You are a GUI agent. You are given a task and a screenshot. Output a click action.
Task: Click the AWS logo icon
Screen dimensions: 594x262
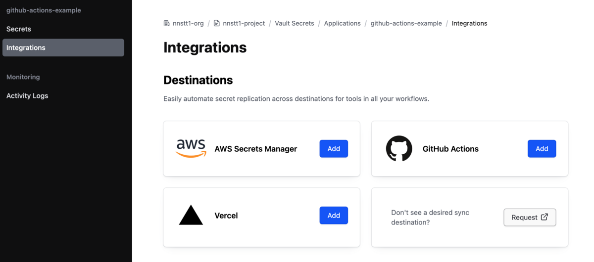tap(191, 148)
